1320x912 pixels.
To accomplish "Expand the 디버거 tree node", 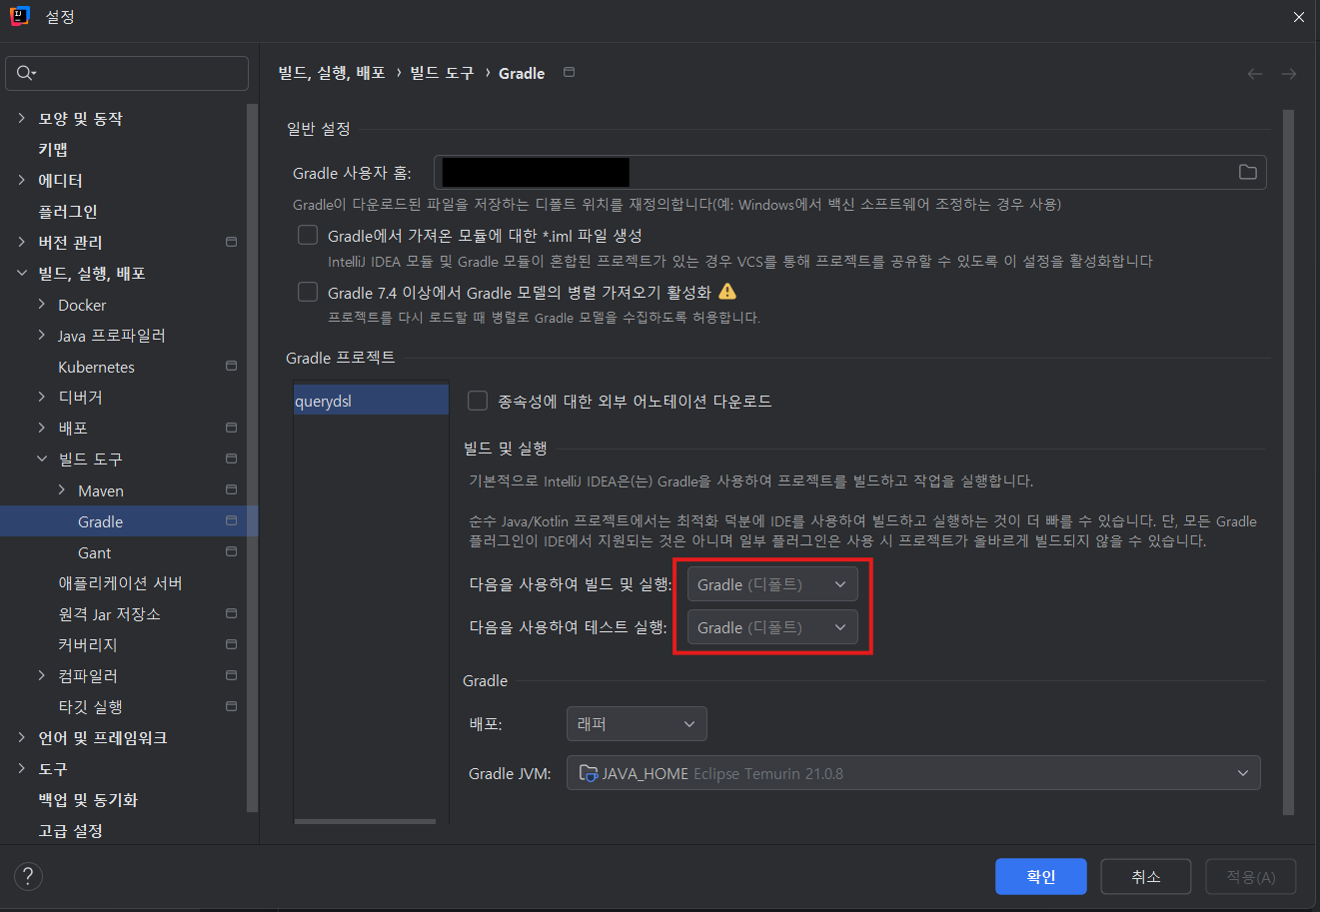I will pos(42,397).
